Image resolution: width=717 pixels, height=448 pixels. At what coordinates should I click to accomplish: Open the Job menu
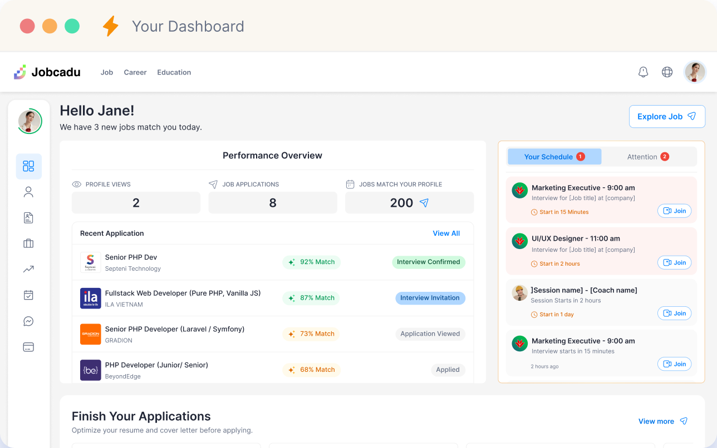pos(107,72)
